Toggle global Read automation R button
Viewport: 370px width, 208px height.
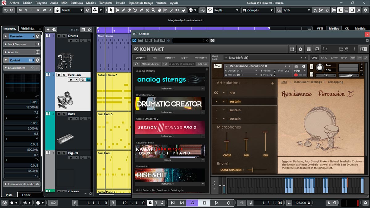click(x=38, y=10)
